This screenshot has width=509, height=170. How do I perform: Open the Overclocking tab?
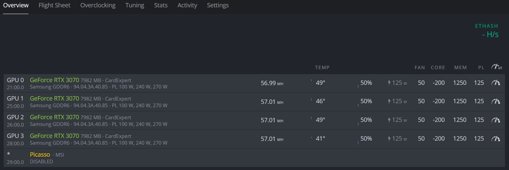(98, 5)
